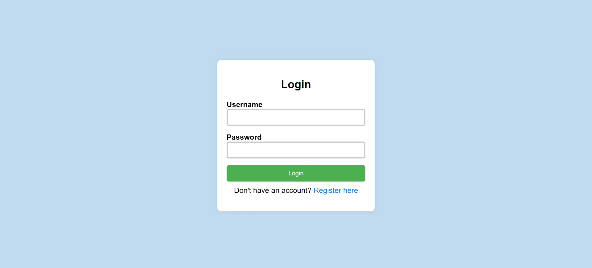Click the bold Login title above Username
The image size is (592, 268).
click(x=296, y=84)
